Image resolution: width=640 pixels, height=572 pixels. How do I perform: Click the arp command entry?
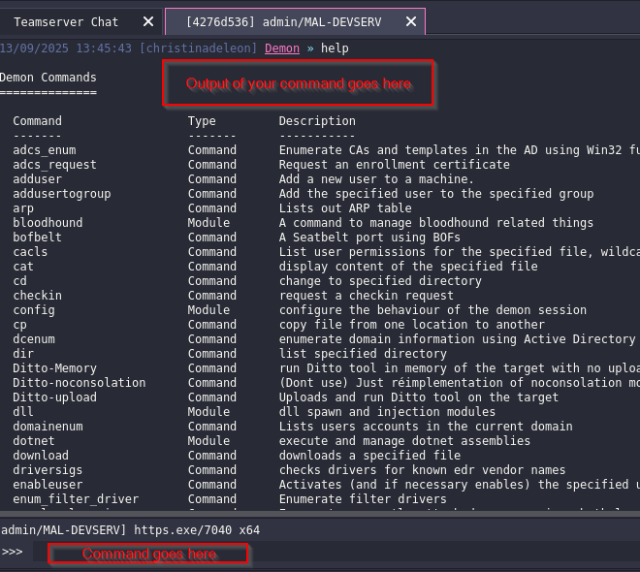click(23, 208)
